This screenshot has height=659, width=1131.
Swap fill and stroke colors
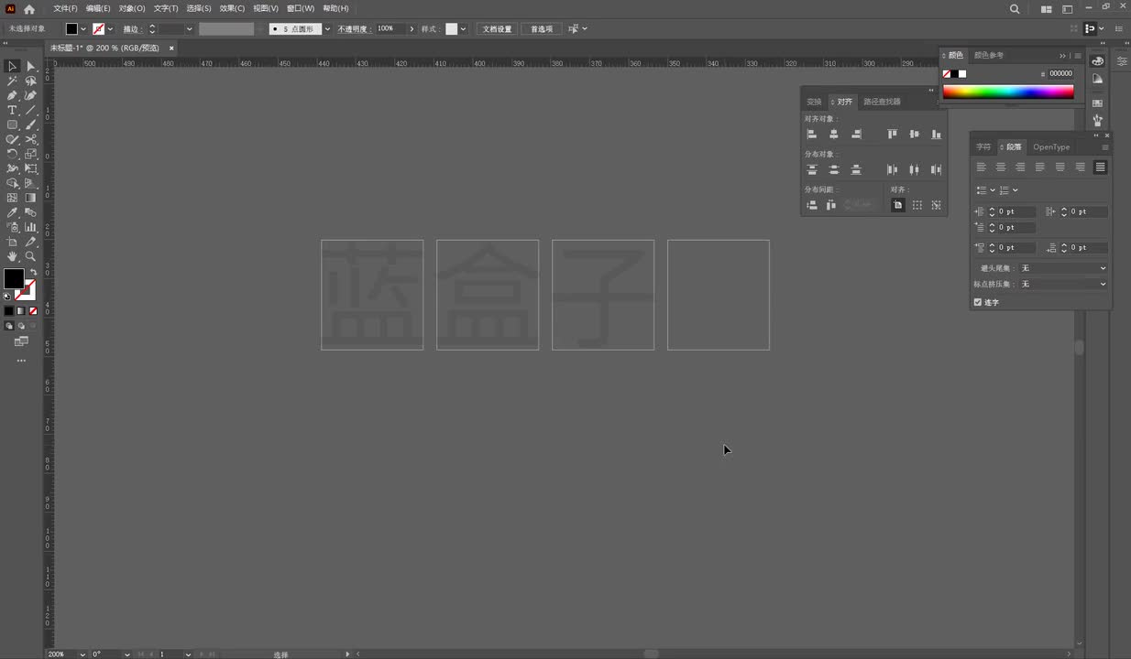pyautogui.click(x=33, y=272)
